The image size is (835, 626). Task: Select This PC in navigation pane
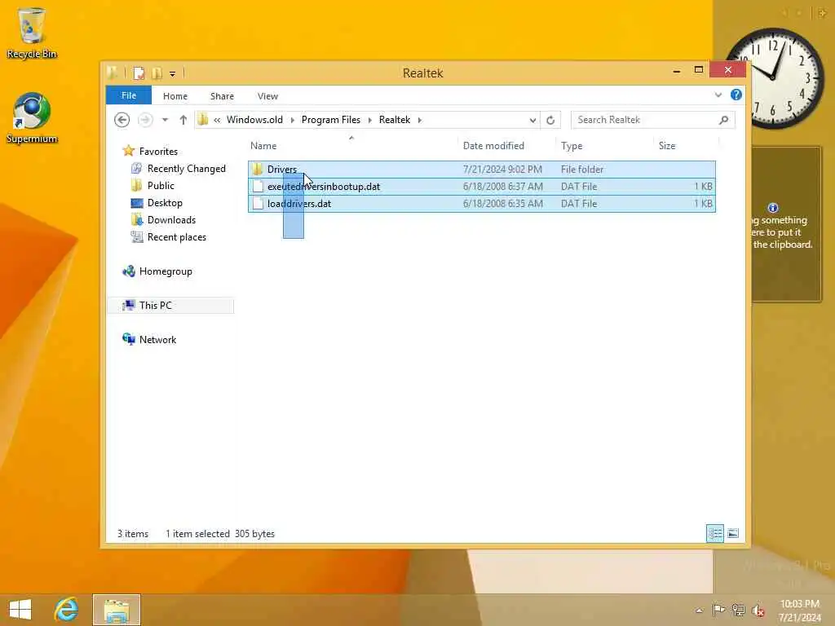(170, 306)
